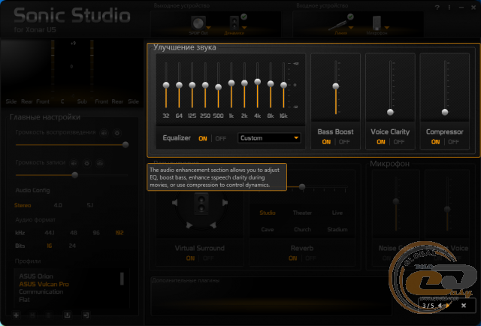Import a profile with the download-arrow icon
This screenshot has height=326, width=481.
pyautogui.click(x=67, y=315)
